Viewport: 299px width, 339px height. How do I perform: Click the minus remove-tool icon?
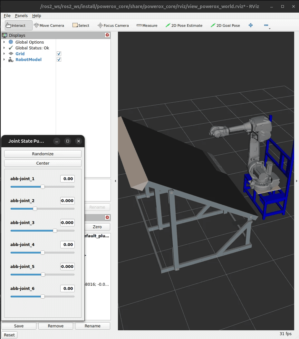[266, 25]
